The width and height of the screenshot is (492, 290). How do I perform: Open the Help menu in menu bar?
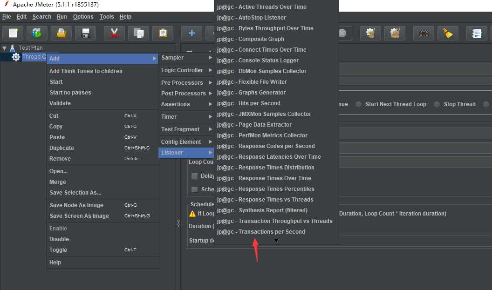tap(125, 17)
